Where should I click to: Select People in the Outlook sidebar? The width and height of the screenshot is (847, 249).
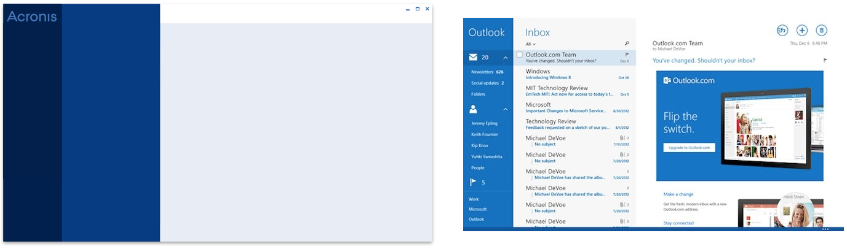[477, 167]
